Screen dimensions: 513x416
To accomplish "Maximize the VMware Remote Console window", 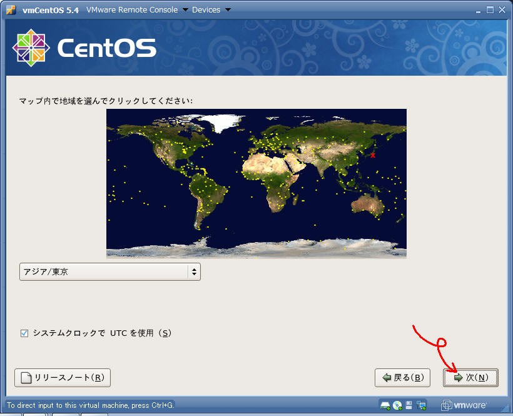I will click(x=490, y=10).
